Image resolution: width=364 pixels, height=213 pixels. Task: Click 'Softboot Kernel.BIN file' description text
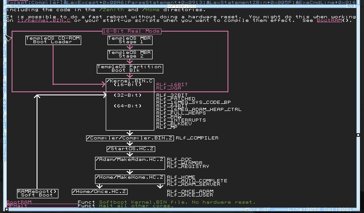coord(141,202)
